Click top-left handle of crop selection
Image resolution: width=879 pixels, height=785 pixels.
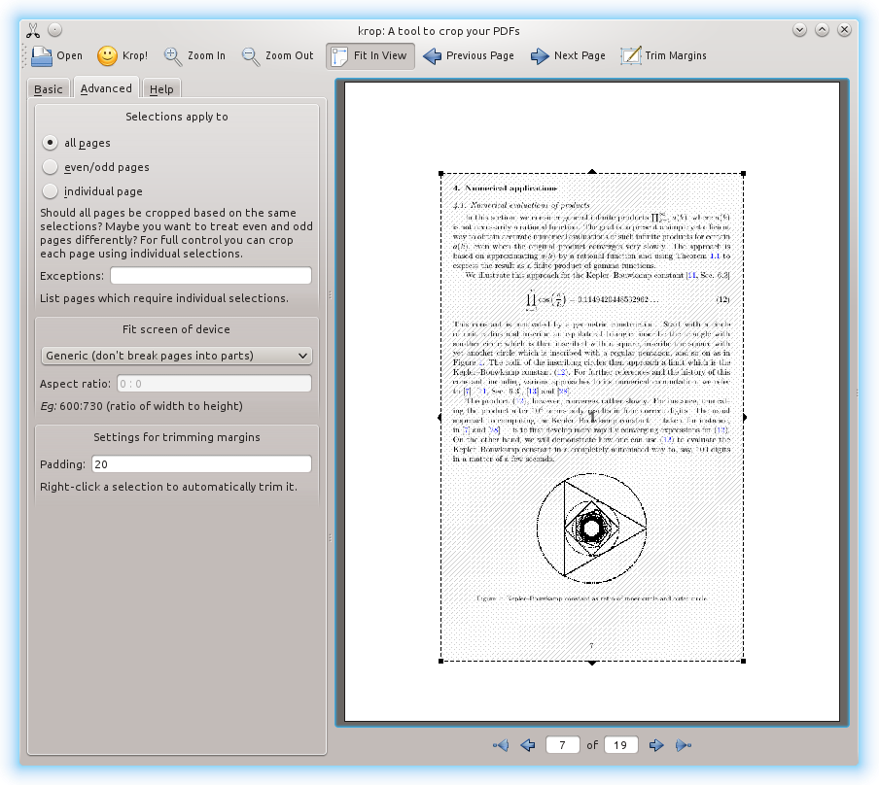pyautogui.click(x=441, y=174)
